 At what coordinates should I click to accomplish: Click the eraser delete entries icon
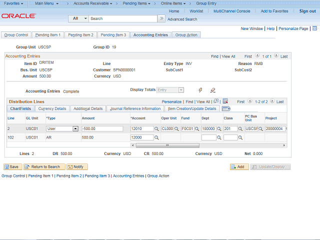pyautogui.click(x=212, y=90)
